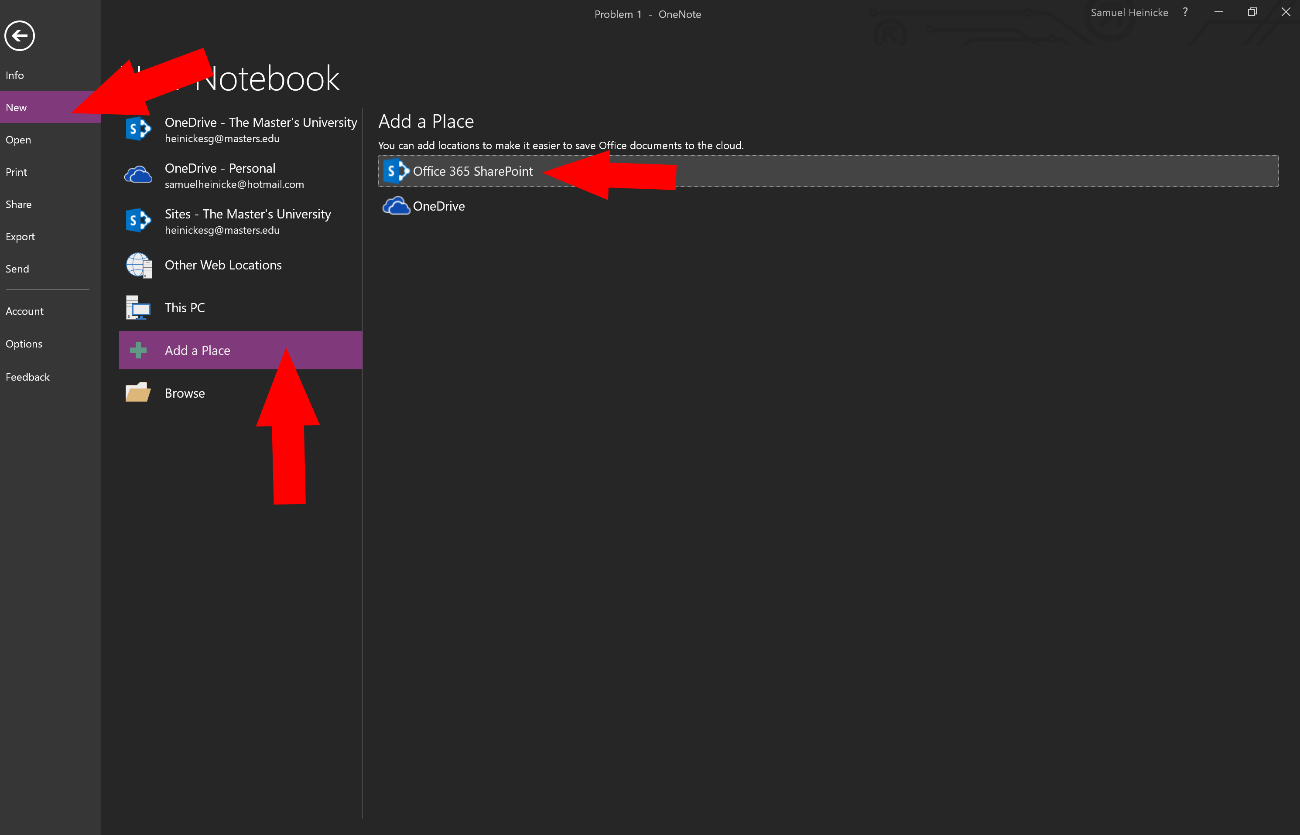1300x835 pixels.
Task: Open the Info backstage tab
Action: [50, 75]
